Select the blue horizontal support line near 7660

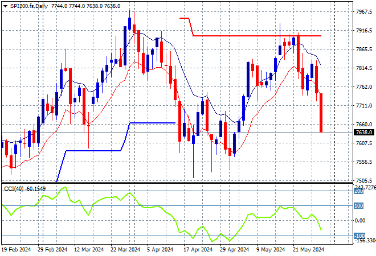[x=153, y=123]
